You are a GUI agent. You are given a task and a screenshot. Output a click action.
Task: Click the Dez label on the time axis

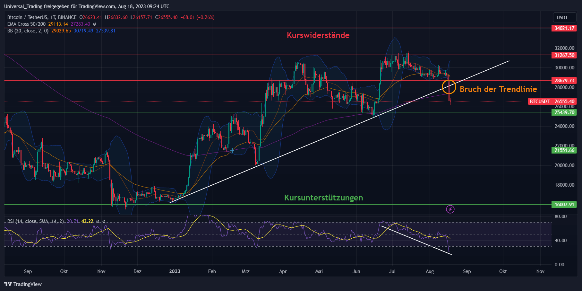point(137,271)
